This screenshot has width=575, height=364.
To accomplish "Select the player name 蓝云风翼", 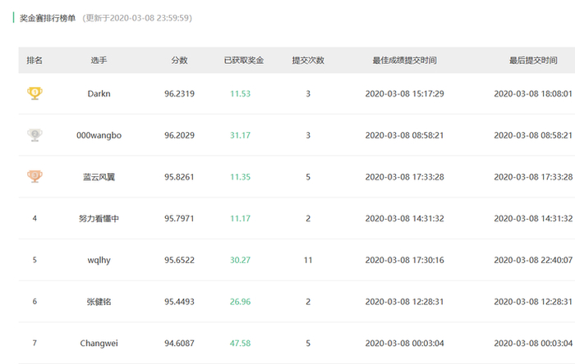I will pyautogui.click(x=99, y=176).
